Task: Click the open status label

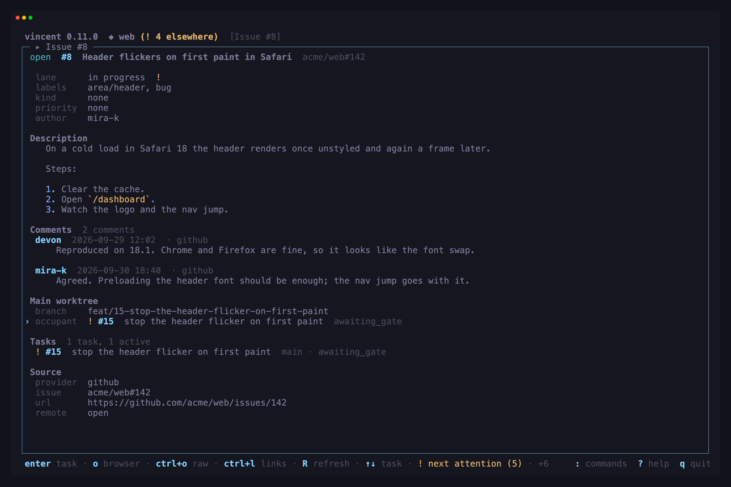Action: (41, 58)
